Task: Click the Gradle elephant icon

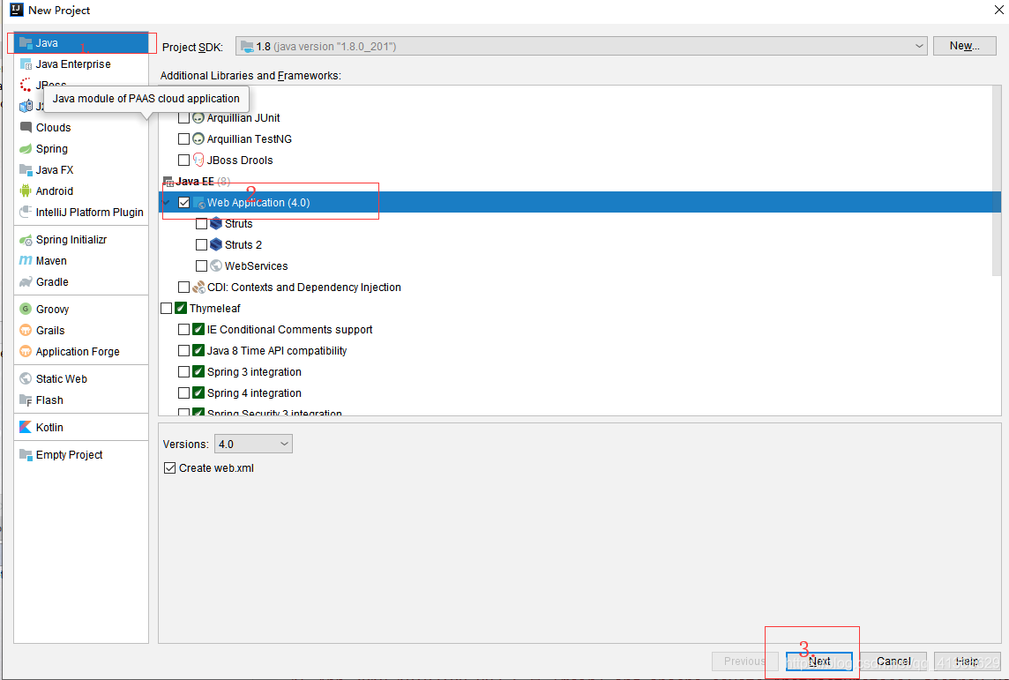Action: click(26, 281)
